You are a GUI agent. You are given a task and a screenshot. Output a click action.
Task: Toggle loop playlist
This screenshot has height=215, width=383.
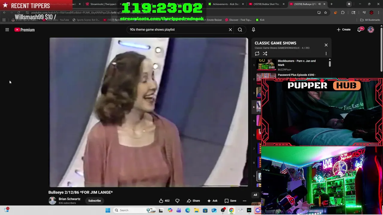(x=257, y=54)
